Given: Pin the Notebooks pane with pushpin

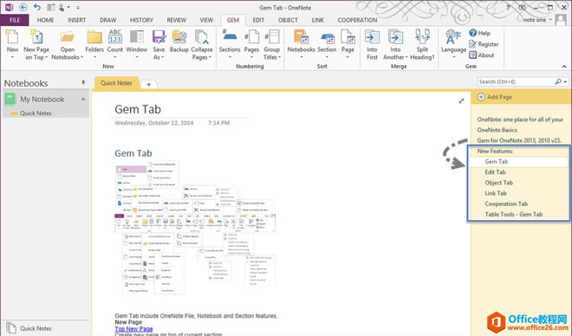Looking at the screenshot, I should tap(83, 83).
